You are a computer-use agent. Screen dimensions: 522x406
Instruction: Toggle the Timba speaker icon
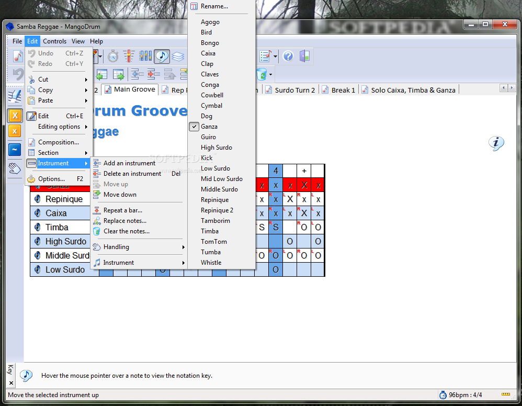click(x=38, y=227)
